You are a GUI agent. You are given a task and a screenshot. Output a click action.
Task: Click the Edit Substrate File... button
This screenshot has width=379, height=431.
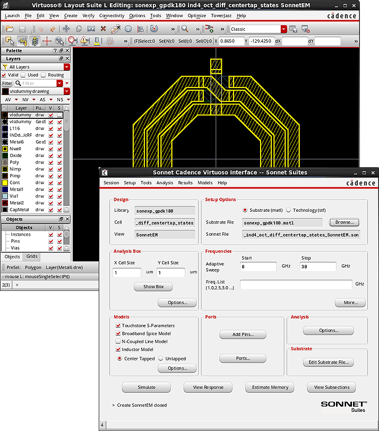[x=329, y=363]
